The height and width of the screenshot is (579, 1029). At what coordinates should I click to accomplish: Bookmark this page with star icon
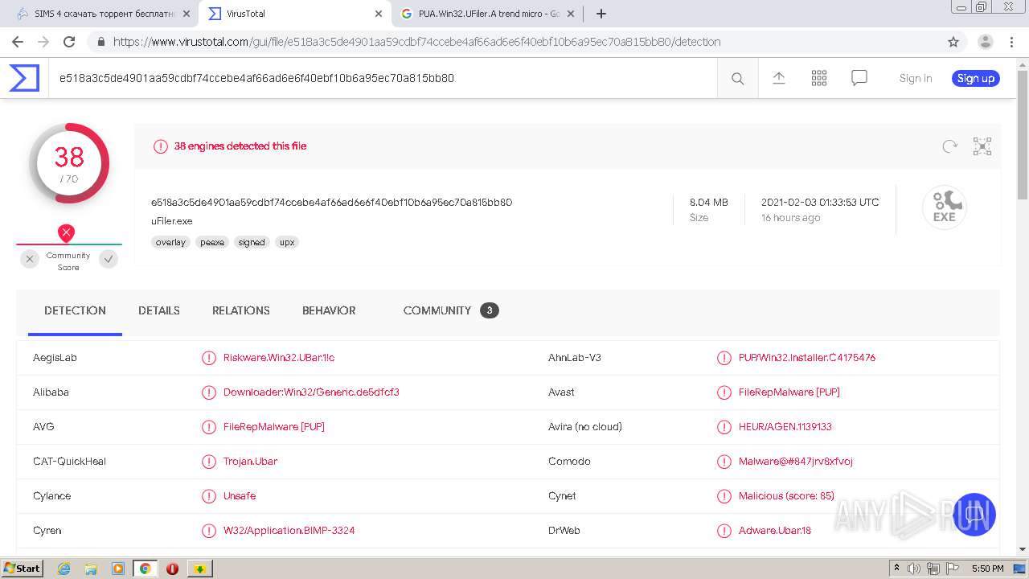coord(953,42)
